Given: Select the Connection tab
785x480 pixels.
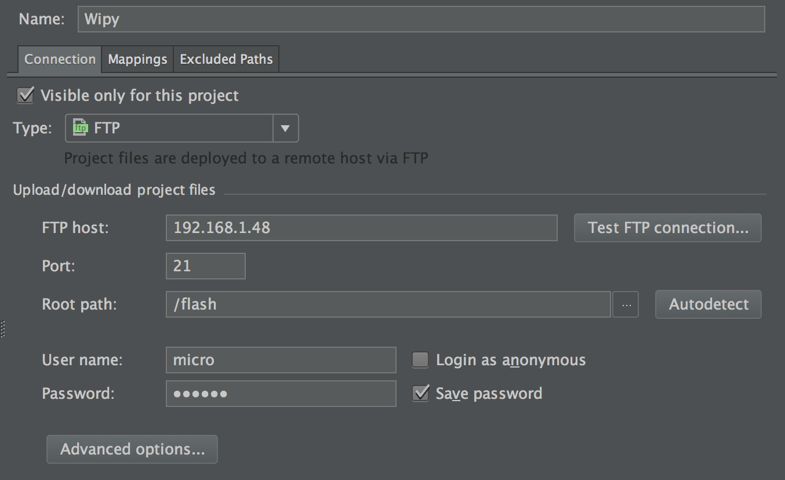Looking at the screenshot, I should coord(60,59).
